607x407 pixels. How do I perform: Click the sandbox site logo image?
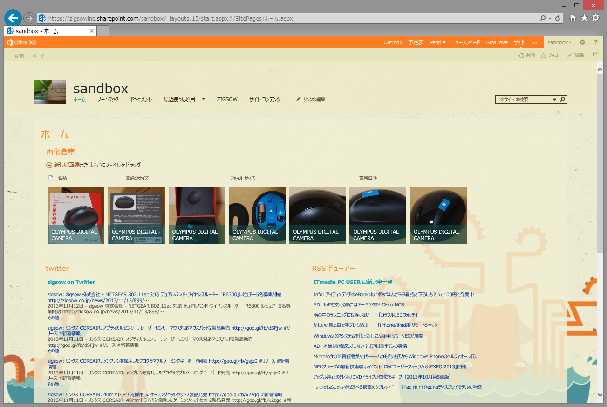[49, 92]
